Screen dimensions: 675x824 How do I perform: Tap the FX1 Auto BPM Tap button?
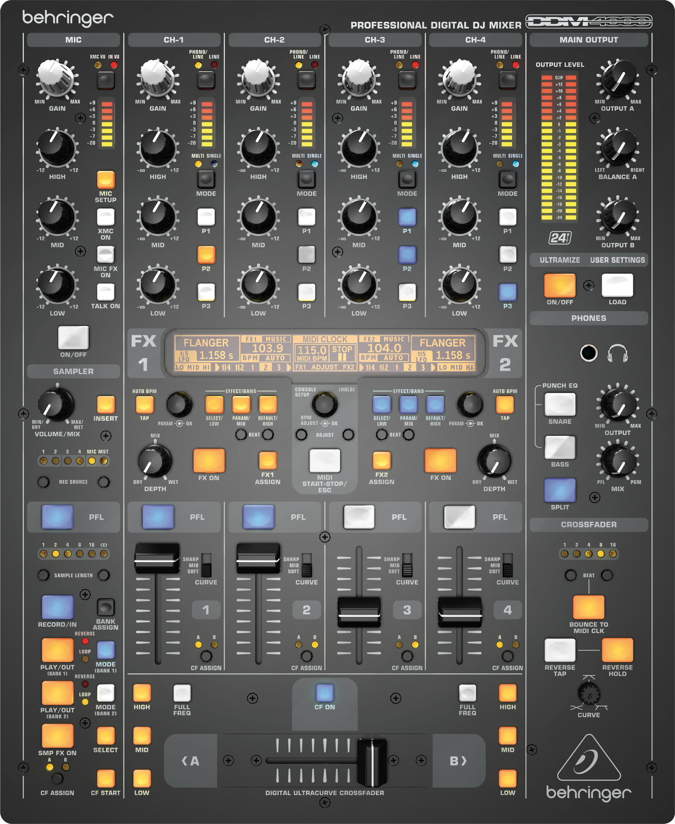(144, 406)
